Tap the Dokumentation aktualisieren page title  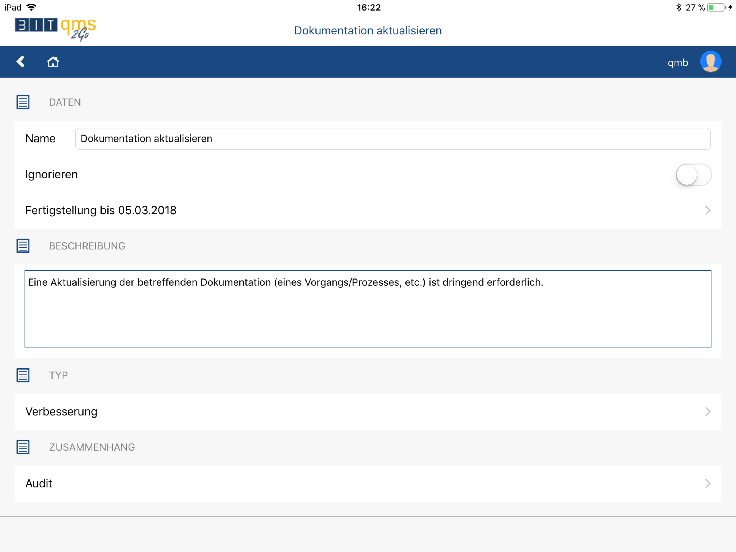click(x=368, y=31)
